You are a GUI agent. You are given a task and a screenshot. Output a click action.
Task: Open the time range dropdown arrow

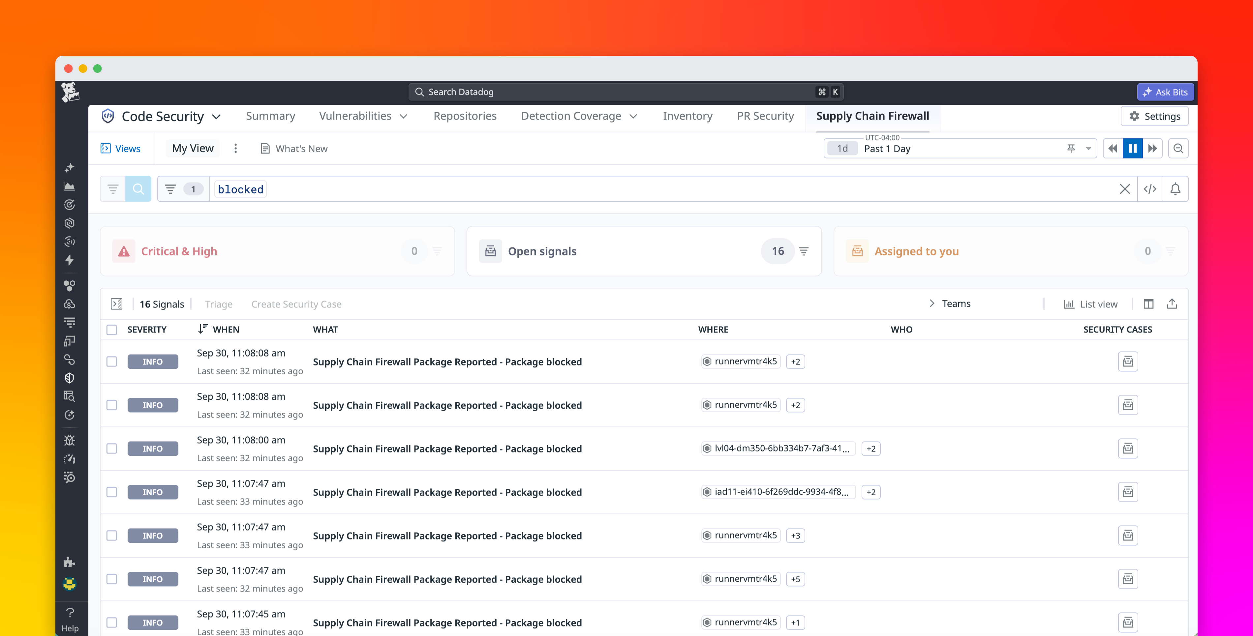[1088, 148]
